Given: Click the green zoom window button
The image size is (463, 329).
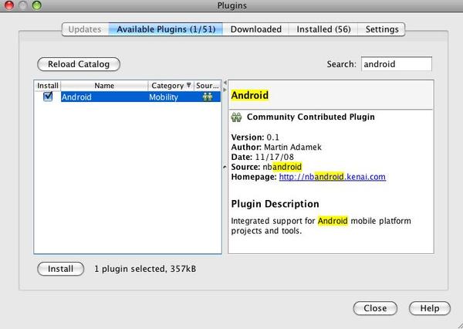Looking at the screenshot, I should [x=36, y=5].
